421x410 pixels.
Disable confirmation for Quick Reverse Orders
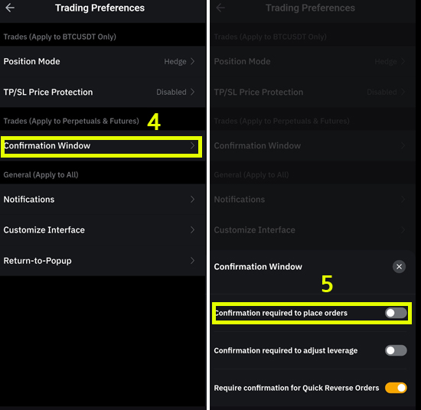(396, 388)
